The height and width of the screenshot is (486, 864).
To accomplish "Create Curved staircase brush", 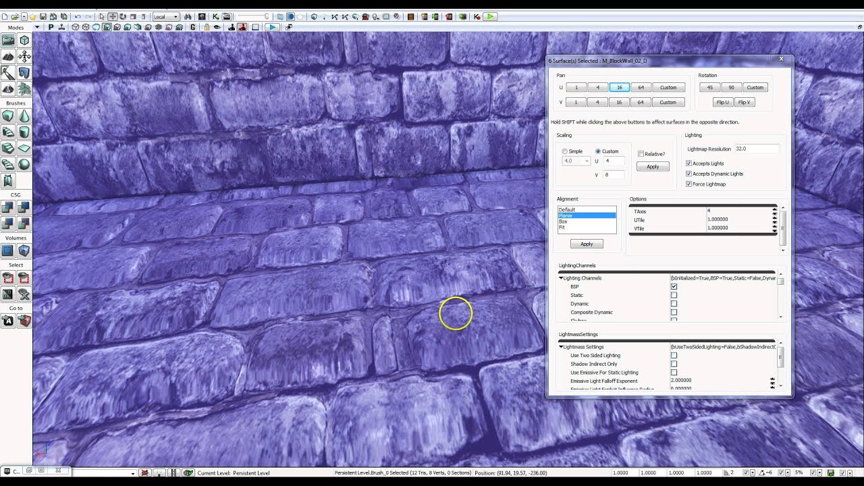I will click(x=8, y=132).
